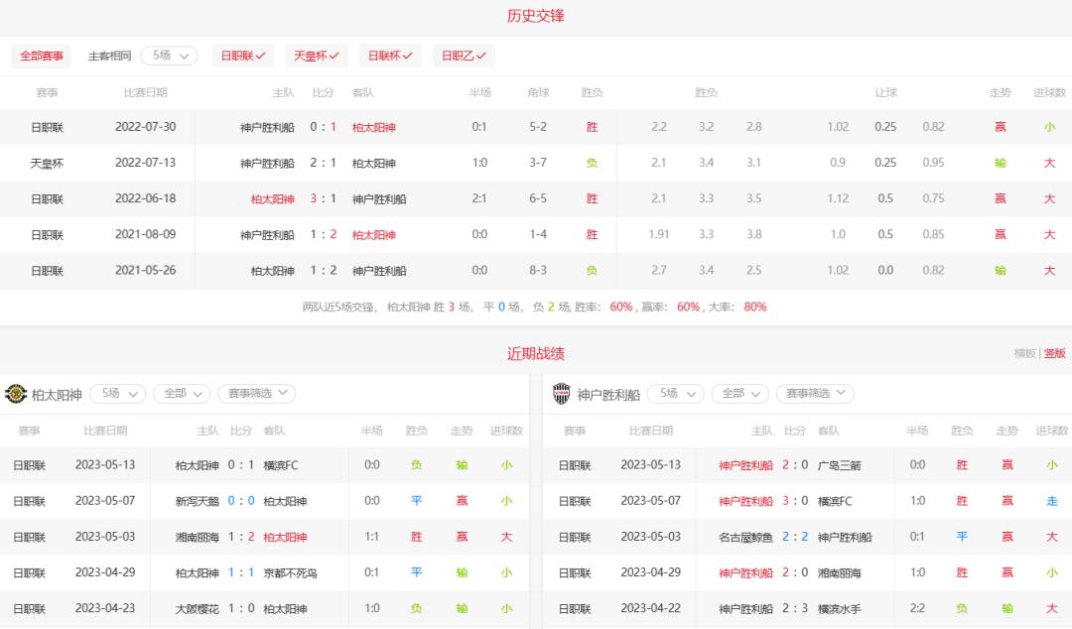This screenshot has width=1072, height=629.
Task: Uncheck the 天皇杯 competition filter
Action: (315, 56)
